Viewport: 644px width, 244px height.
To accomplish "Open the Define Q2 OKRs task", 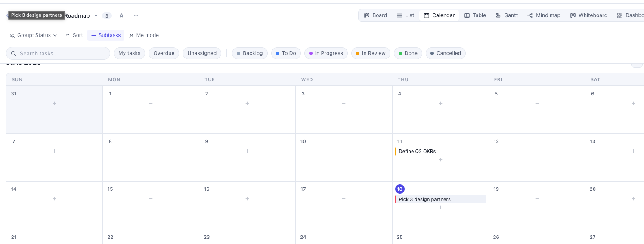I will (440, 151).
